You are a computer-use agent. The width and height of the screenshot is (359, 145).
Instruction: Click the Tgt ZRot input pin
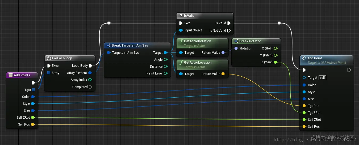[304, 113]
